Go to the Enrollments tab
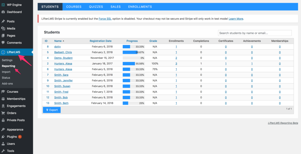This screenshot has height=154, width=301. 140,7
